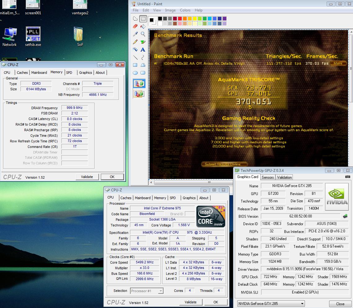Click the Intel Core i7 logo in CPU-Z

tap(211, 216)
